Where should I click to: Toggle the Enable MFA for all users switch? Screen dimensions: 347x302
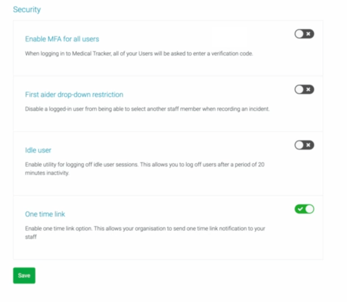coord(304,34)
